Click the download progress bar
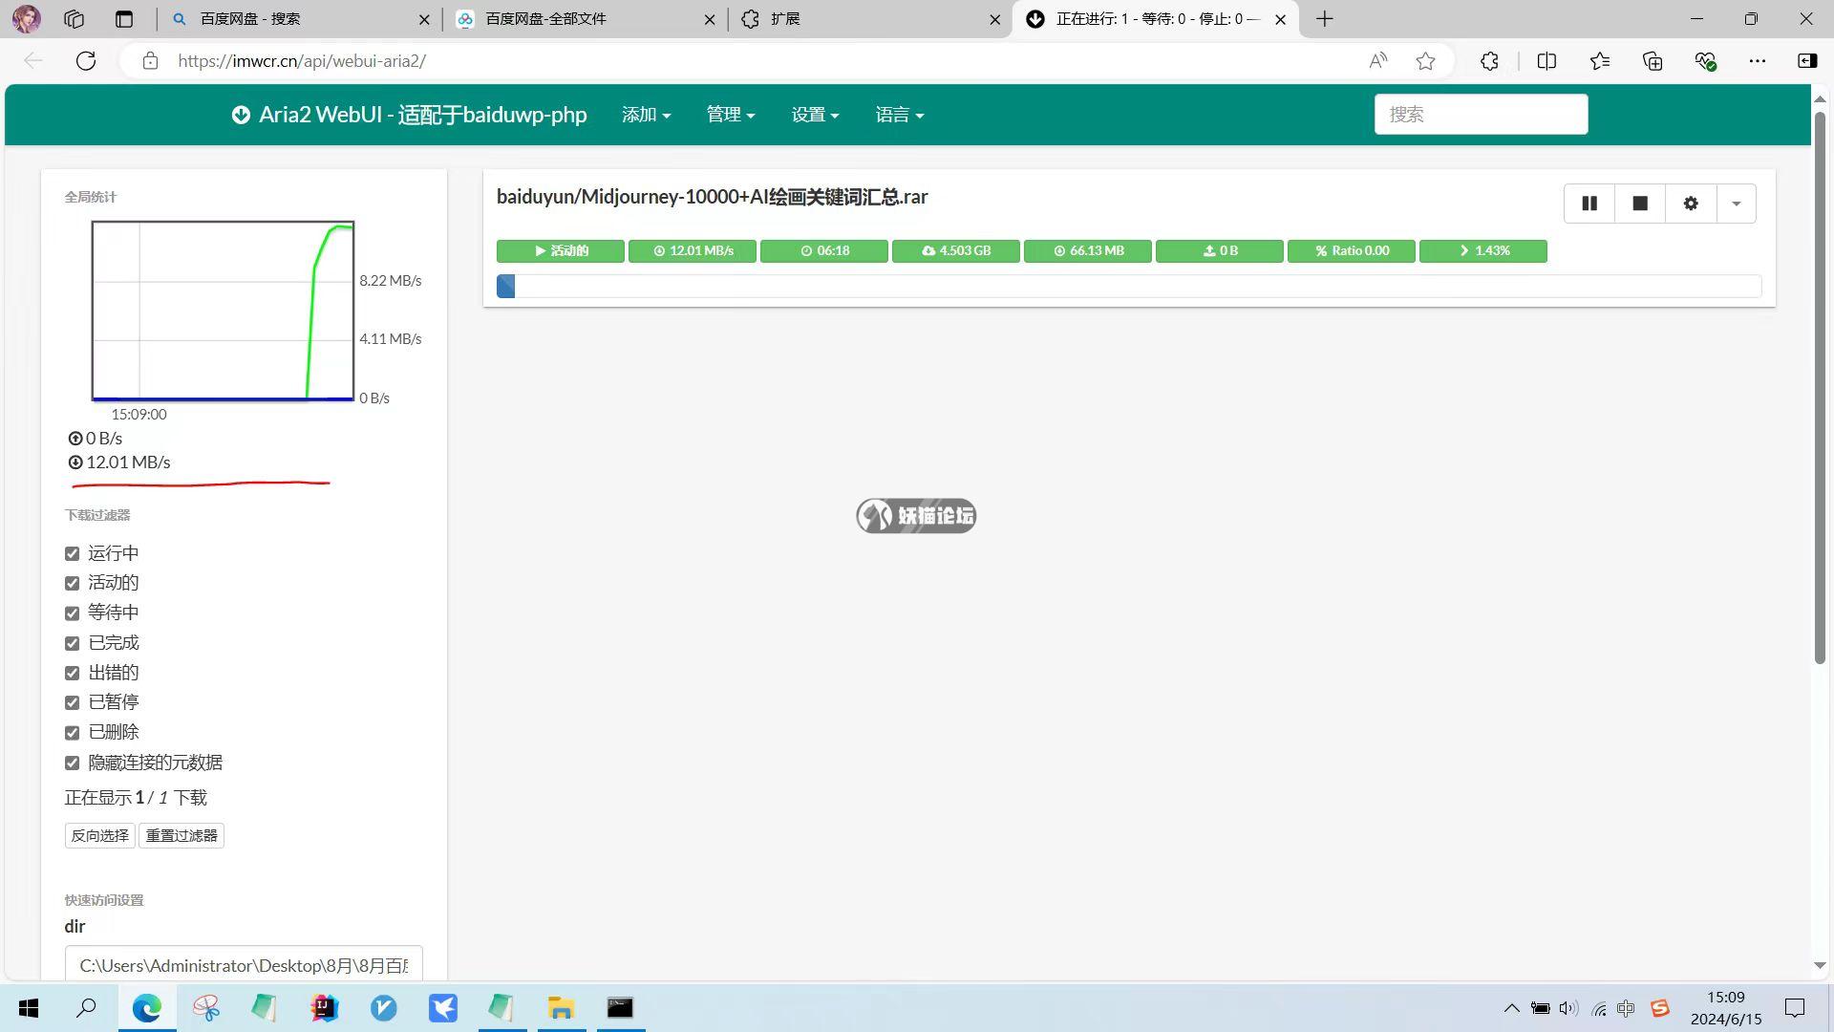1834x1032 pixels. pyautogui.click(x=1129, y=286)
